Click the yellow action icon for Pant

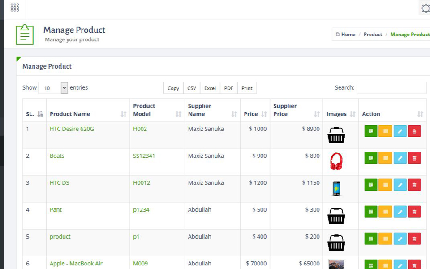click(385, 212)
